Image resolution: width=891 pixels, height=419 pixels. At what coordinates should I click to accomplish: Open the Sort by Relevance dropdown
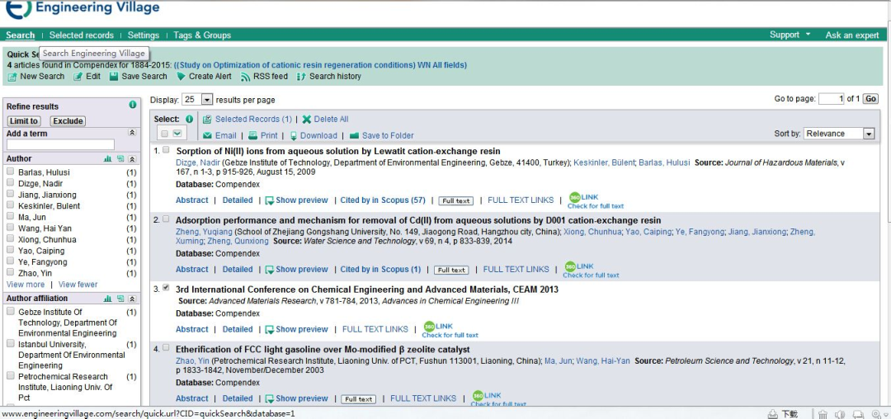click(839, 134)
